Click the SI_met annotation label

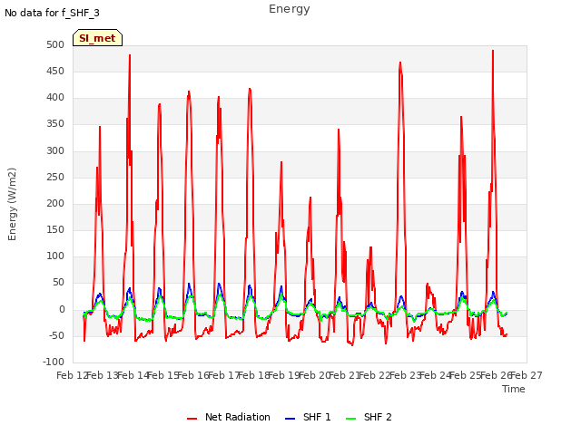click(x=97, y=38)
